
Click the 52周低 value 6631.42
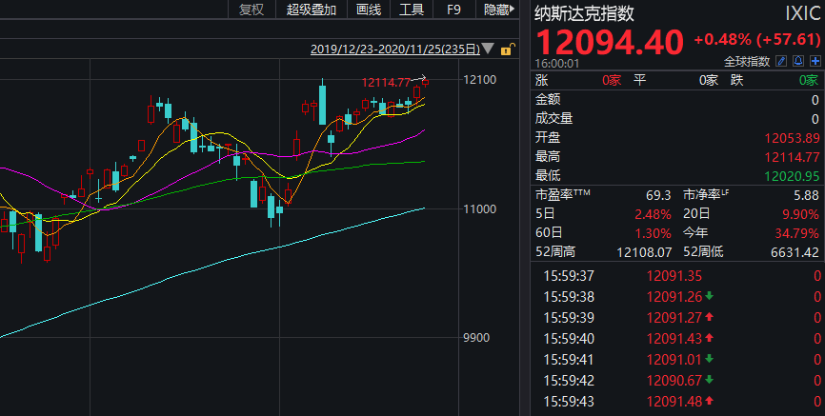click(795, 252)
